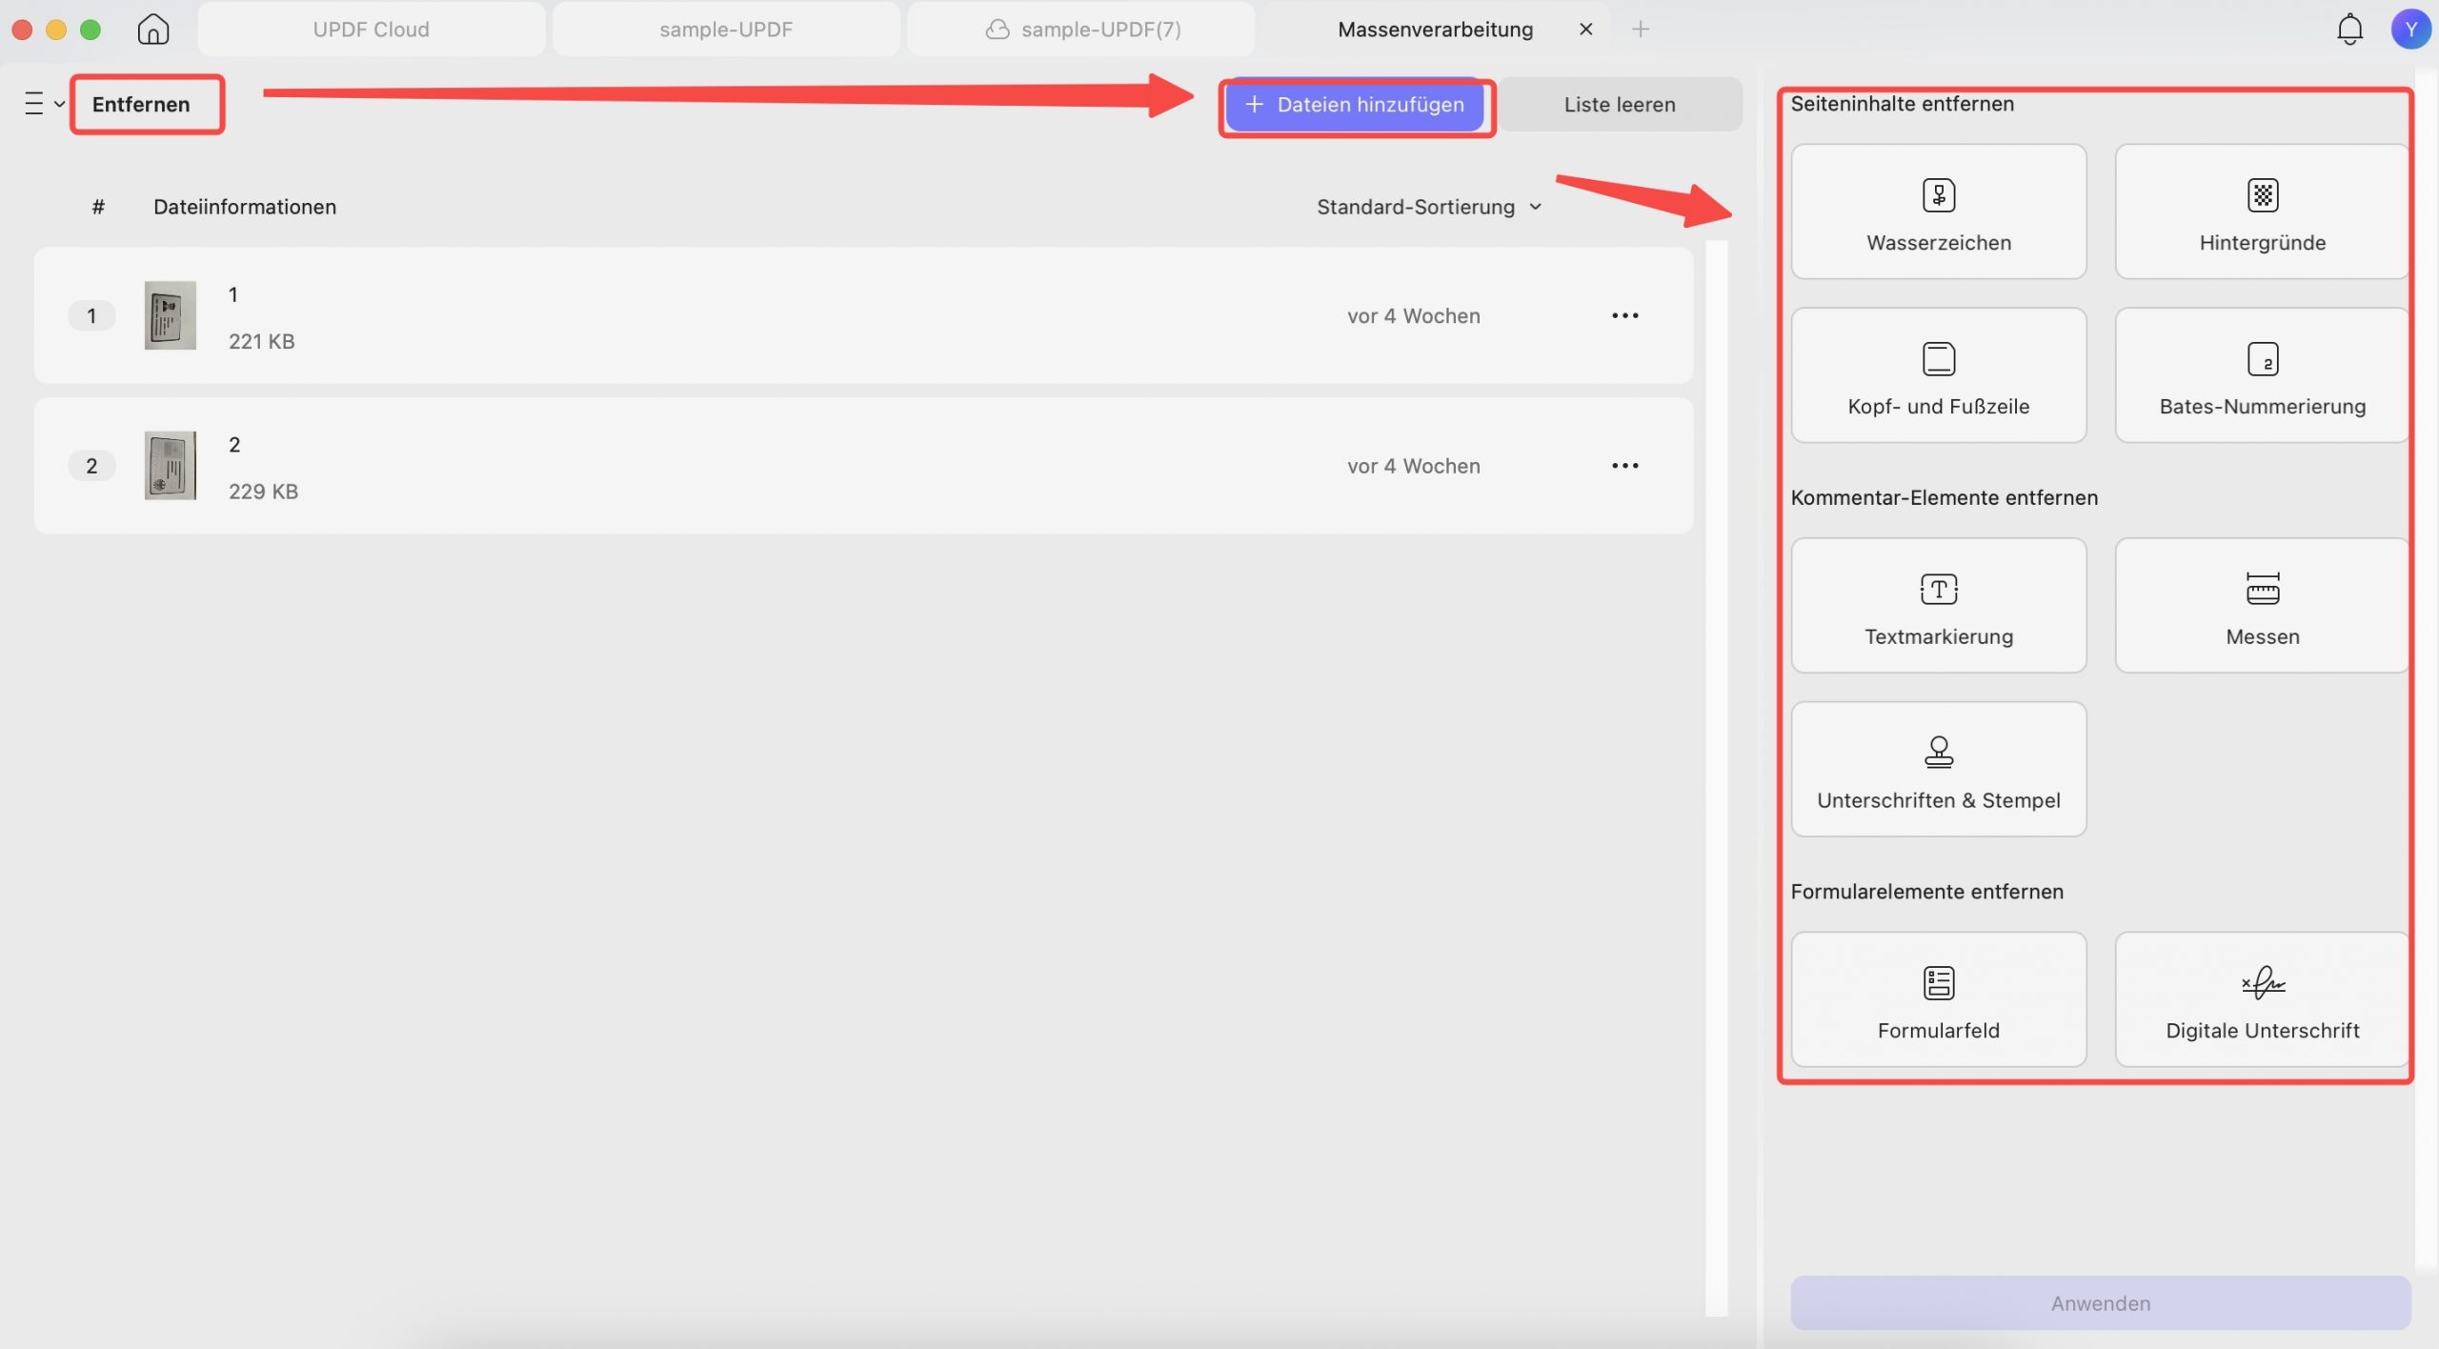Click 'Formularelemente entfernen' heading
This screenshot has height=1349, width=2439.
[1926, 891]
